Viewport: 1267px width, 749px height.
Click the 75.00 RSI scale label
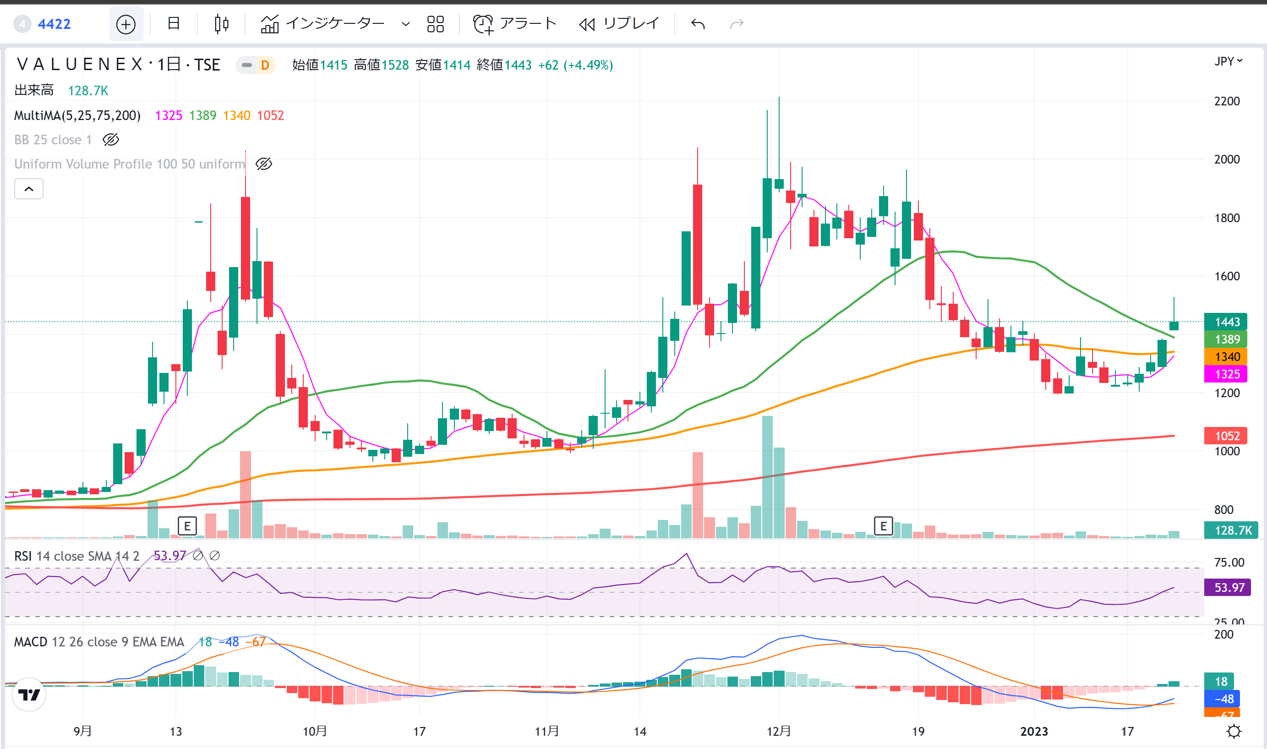pos(1229,562)
